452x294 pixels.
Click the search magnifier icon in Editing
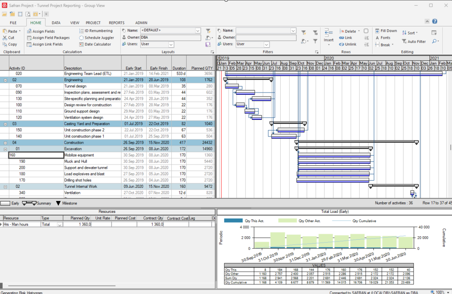tap(435, 41)
